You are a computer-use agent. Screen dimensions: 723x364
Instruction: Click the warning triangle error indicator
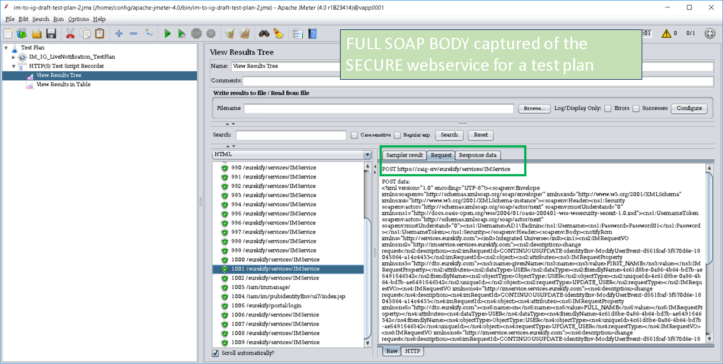[667, 33]
